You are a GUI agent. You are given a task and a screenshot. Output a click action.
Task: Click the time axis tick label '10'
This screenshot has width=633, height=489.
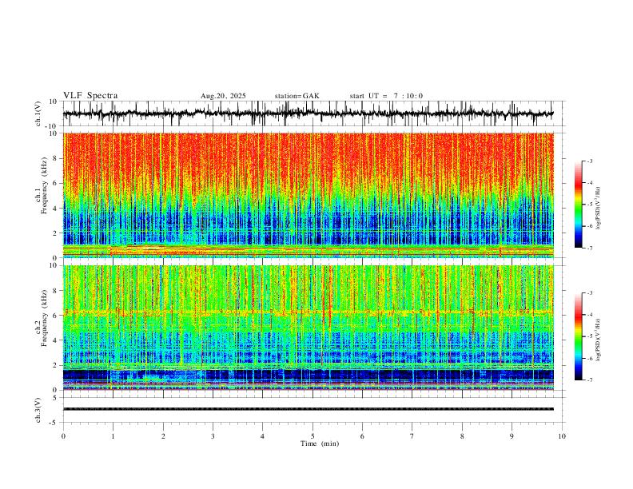tap(562, 436)
